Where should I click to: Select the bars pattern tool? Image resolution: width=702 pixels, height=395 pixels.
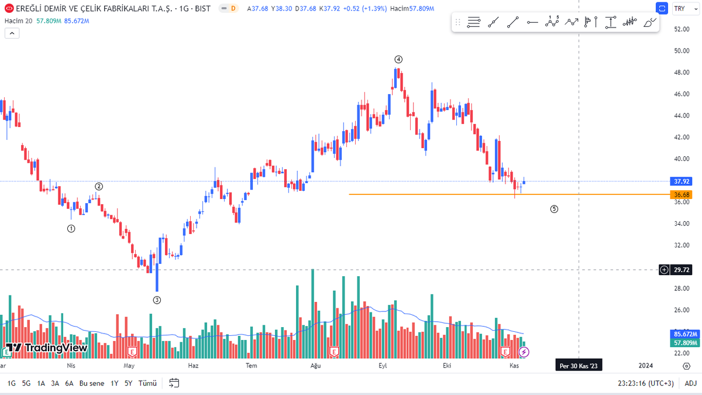pyautogui.click(x=629, y=23)
